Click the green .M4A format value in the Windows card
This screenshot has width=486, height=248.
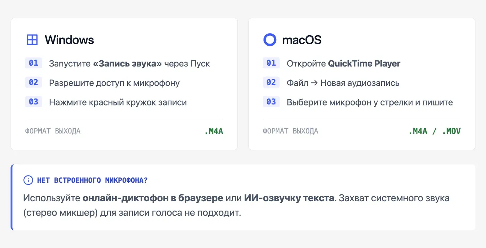214,131
